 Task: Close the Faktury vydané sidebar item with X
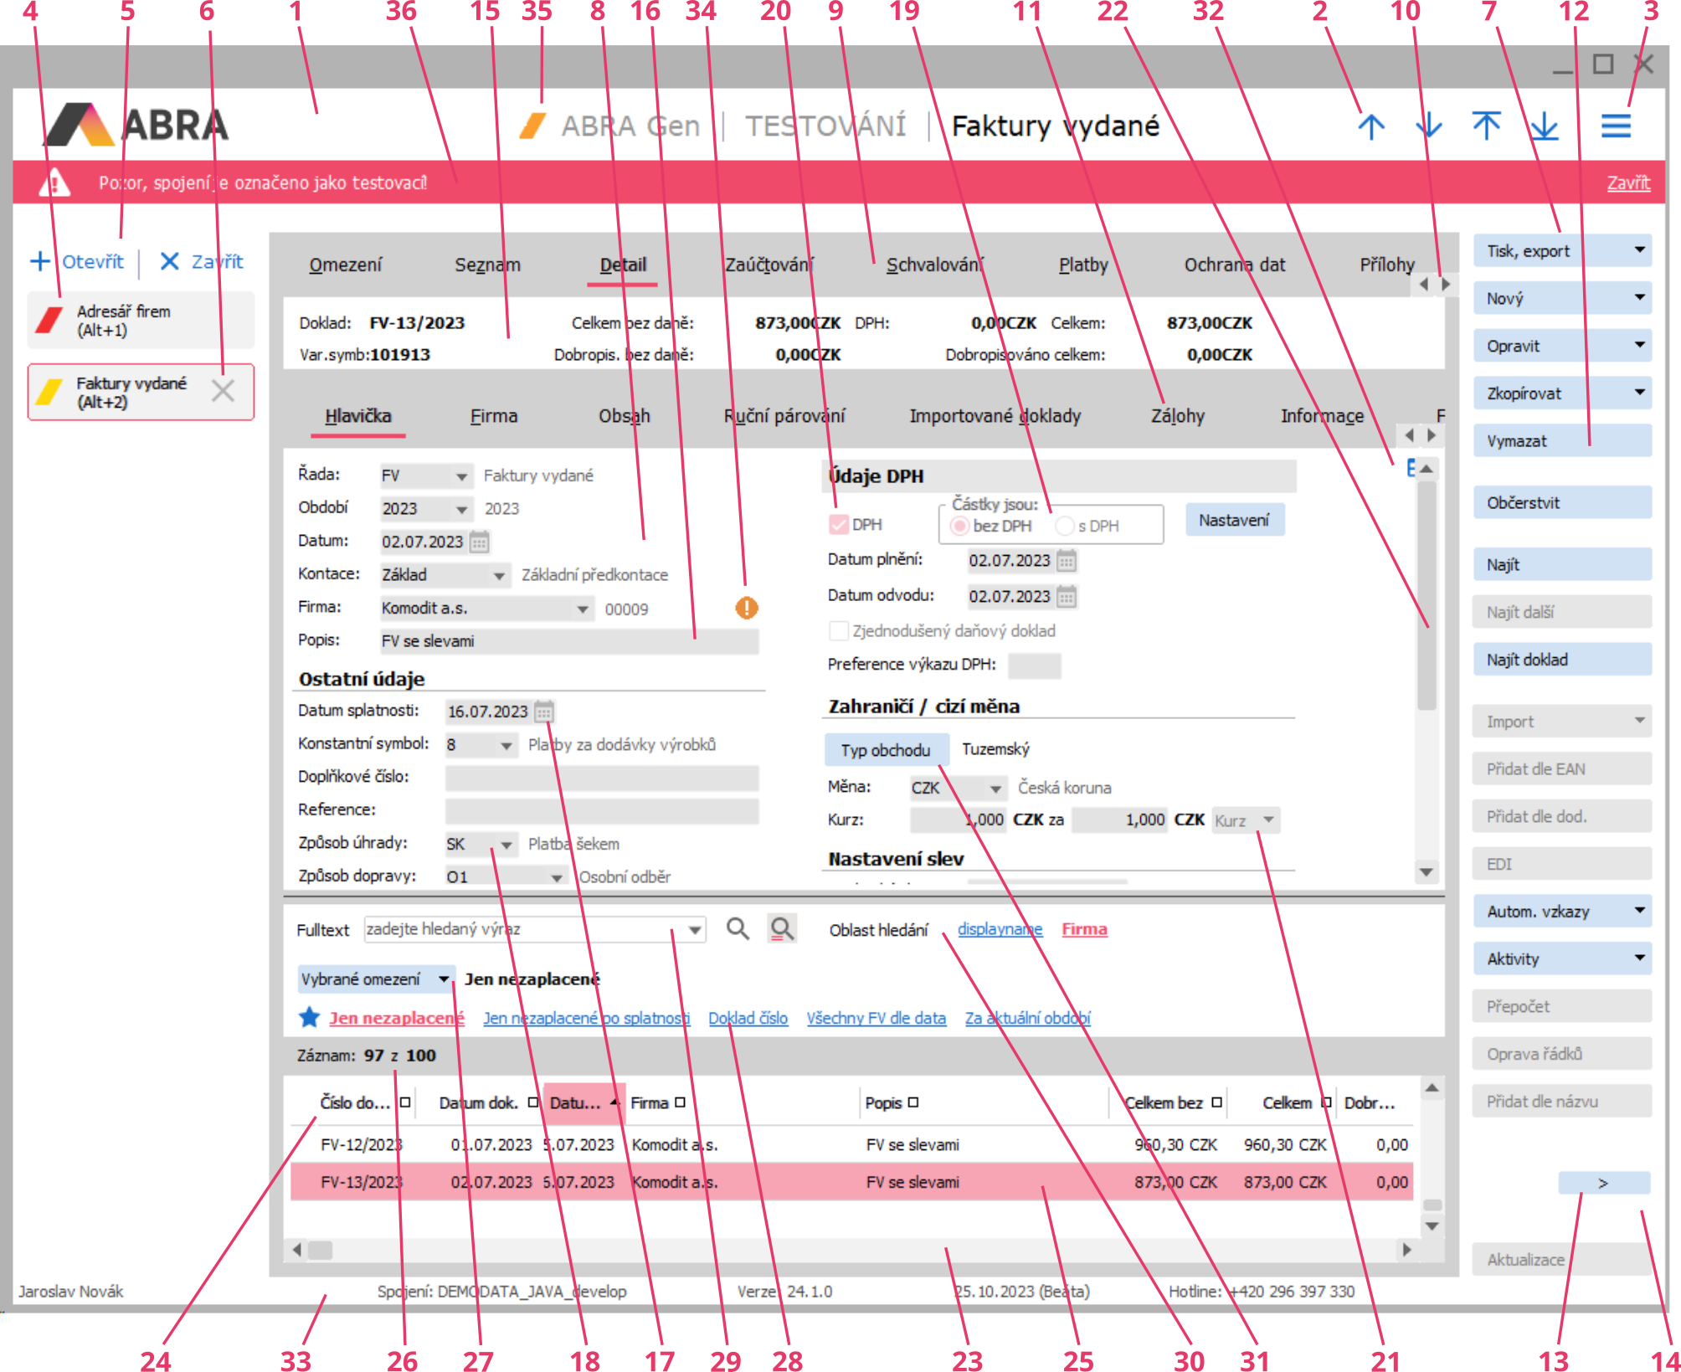click(223, 391)
